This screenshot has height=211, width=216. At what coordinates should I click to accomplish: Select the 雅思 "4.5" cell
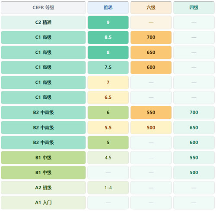pos(108,158)
